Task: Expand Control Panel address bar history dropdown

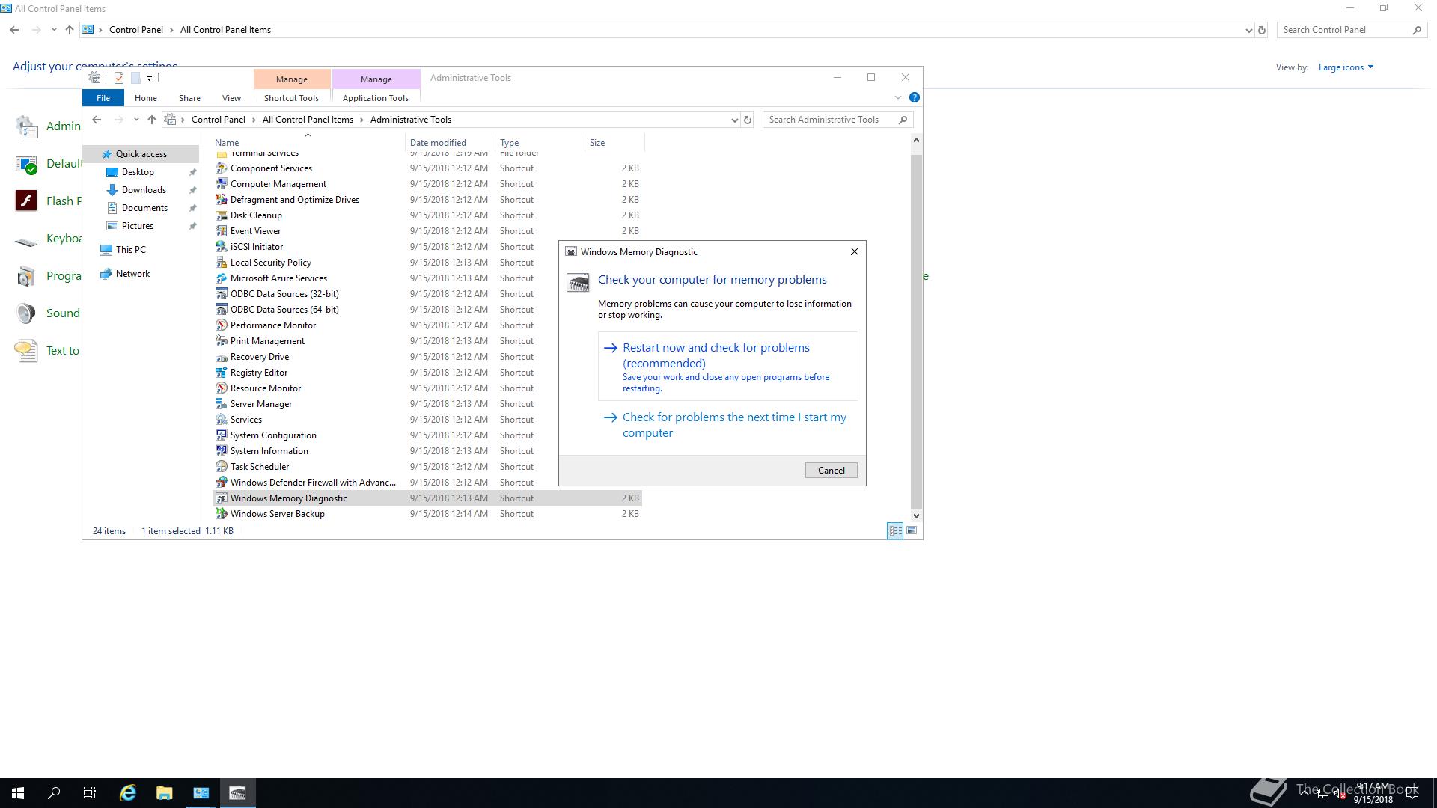Action: (1248, 30)
